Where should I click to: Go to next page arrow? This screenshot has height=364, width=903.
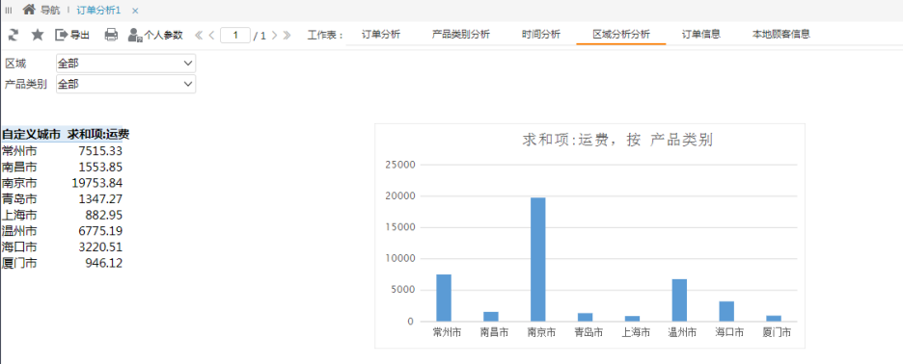[274, 35]
